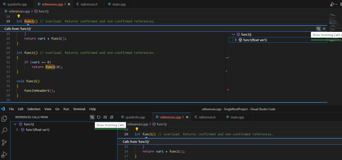Open the Go menu
342x160 pixels.
coord(57,109)
